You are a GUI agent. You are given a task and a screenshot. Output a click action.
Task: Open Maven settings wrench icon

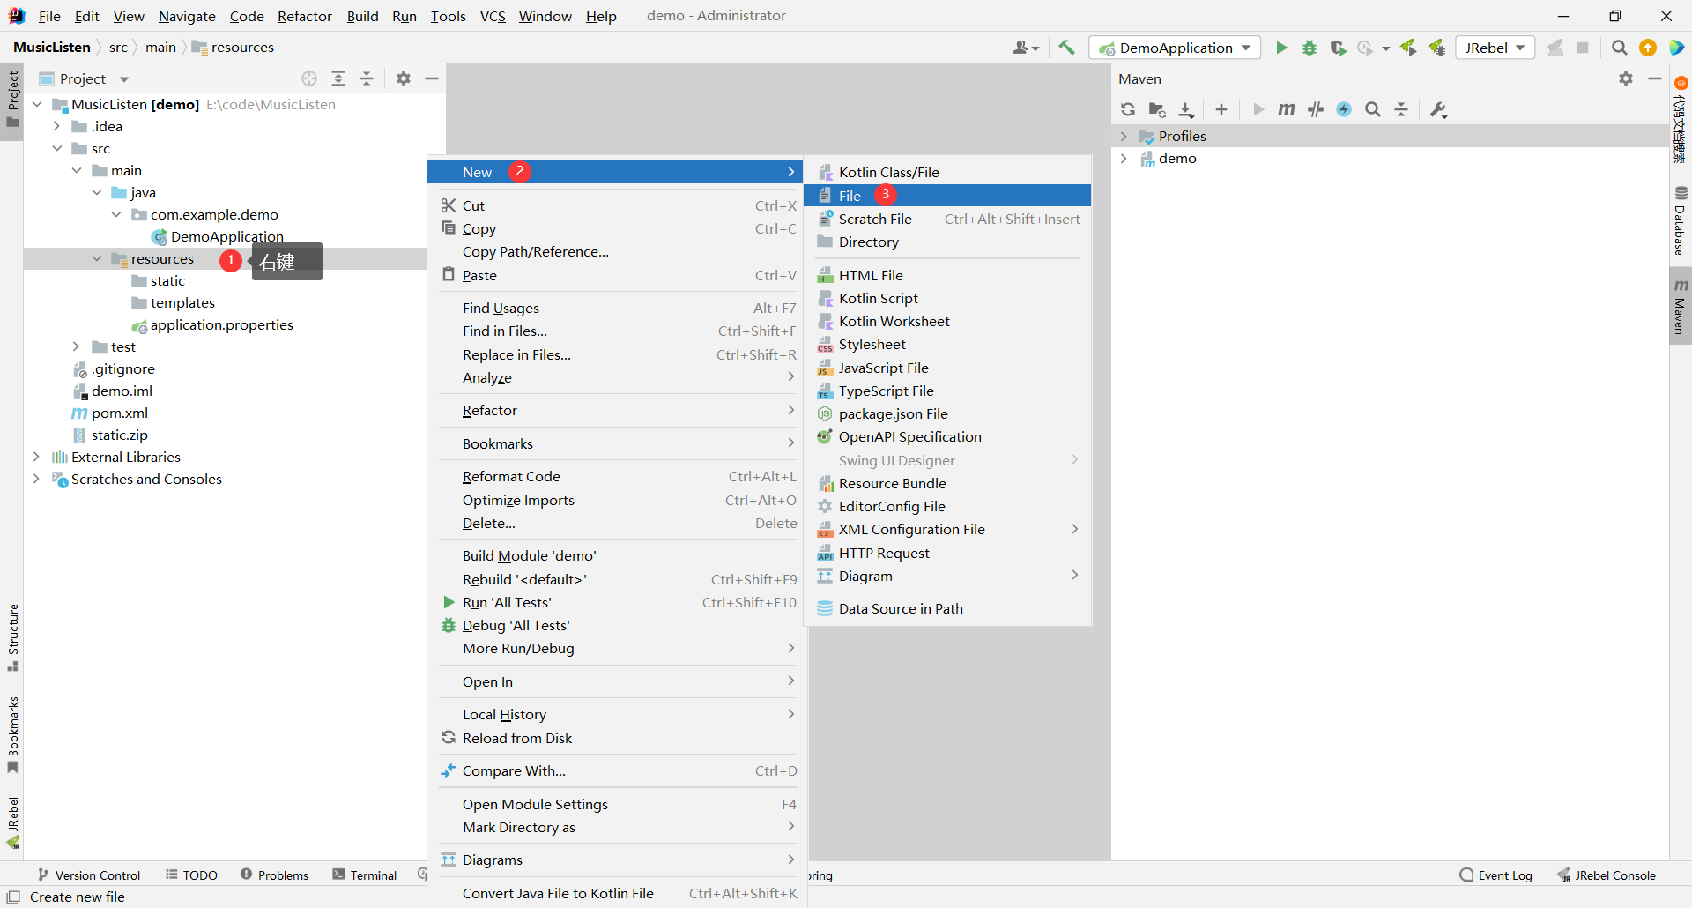1439,109
